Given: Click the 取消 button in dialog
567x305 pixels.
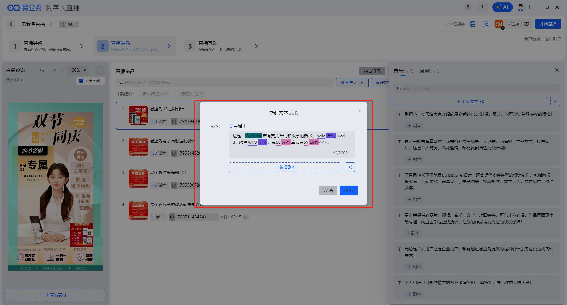Looking at the screenshot, I should (328, 190).
